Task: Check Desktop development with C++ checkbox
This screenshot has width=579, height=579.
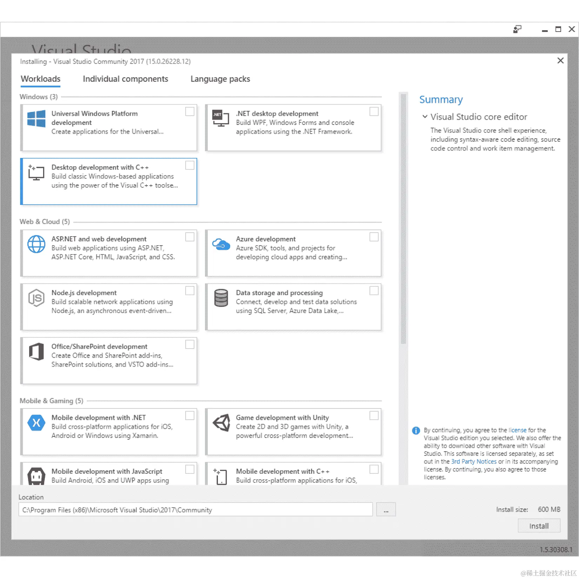Action: tap(190, 165)
